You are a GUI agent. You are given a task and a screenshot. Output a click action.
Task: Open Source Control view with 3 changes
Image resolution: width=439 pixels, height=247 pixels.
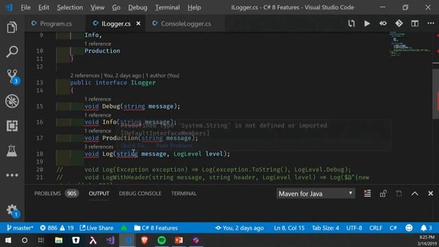(12, 76)
